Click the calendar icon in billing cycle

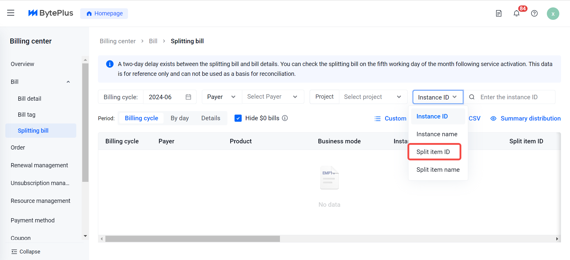[188, 97]
